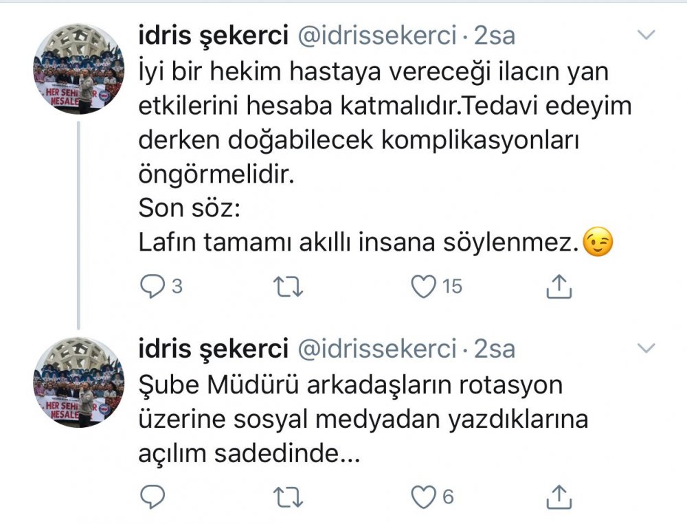Screen dimensions: 687x524
Task: Open the idris şekerci name above 'İyi bir hekim'
Action: tap(213, 36)
